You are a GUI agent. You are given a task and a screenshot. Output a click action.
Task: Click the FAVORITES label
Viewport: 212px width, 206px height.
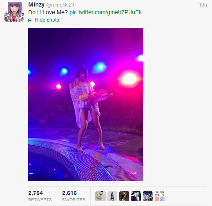(74, 199)
